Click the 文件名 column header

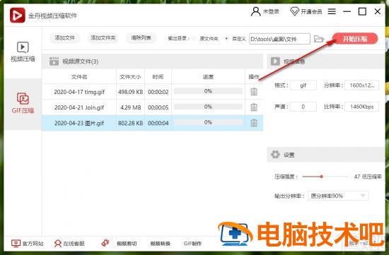(x=79, y=77)
